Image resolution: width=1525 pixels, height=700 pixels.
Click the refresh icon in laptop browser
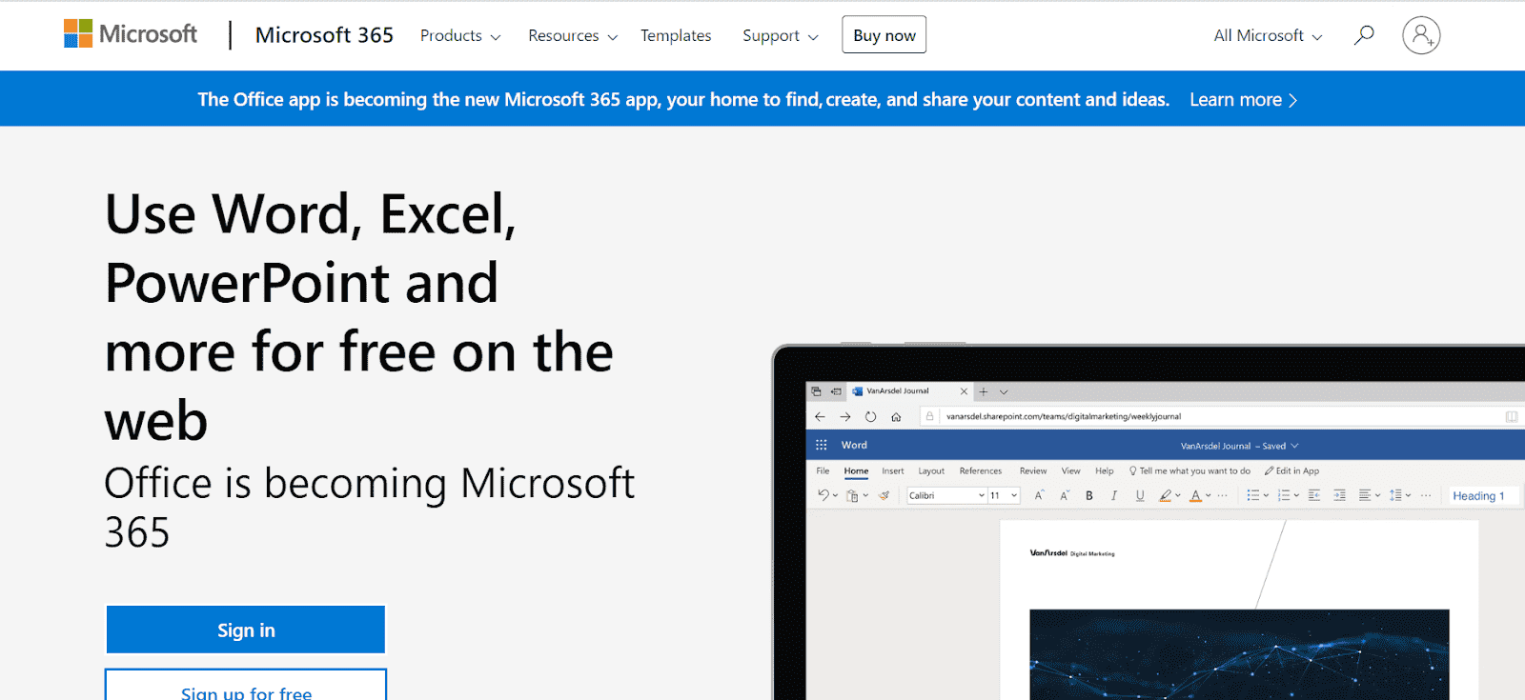pyautogui.click(x=870, y=416)
